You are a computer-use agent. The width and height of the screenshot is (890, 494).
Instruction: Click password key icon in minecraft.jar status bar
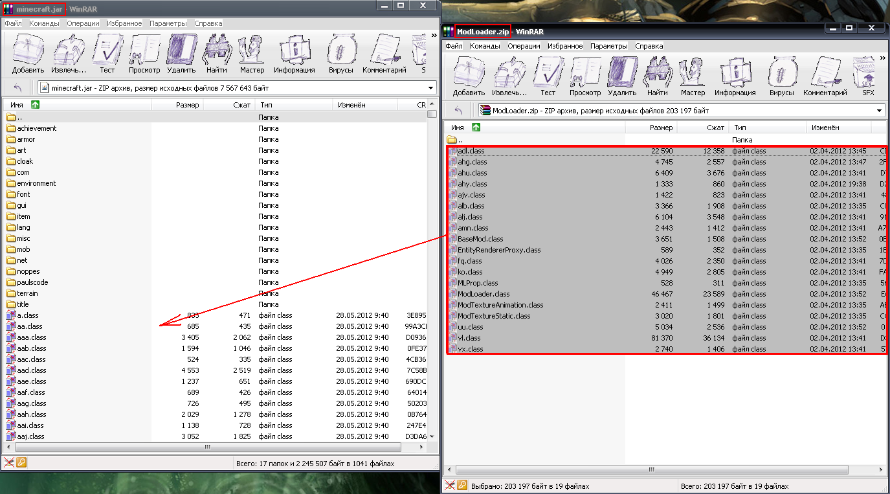21,462
